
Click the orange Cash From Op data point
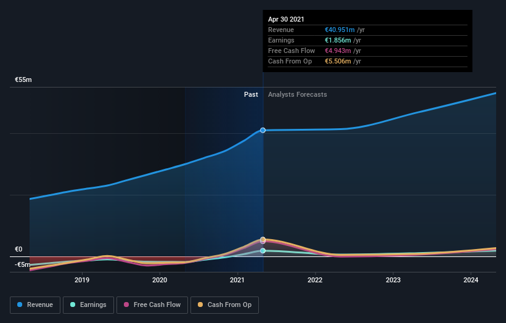pyautogui.click(x=263, y=239)
